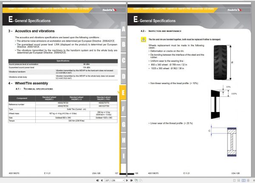Screen dimensions: 255x183
Task: Click the "Specifications" table header
Action: tap(63, 61)
